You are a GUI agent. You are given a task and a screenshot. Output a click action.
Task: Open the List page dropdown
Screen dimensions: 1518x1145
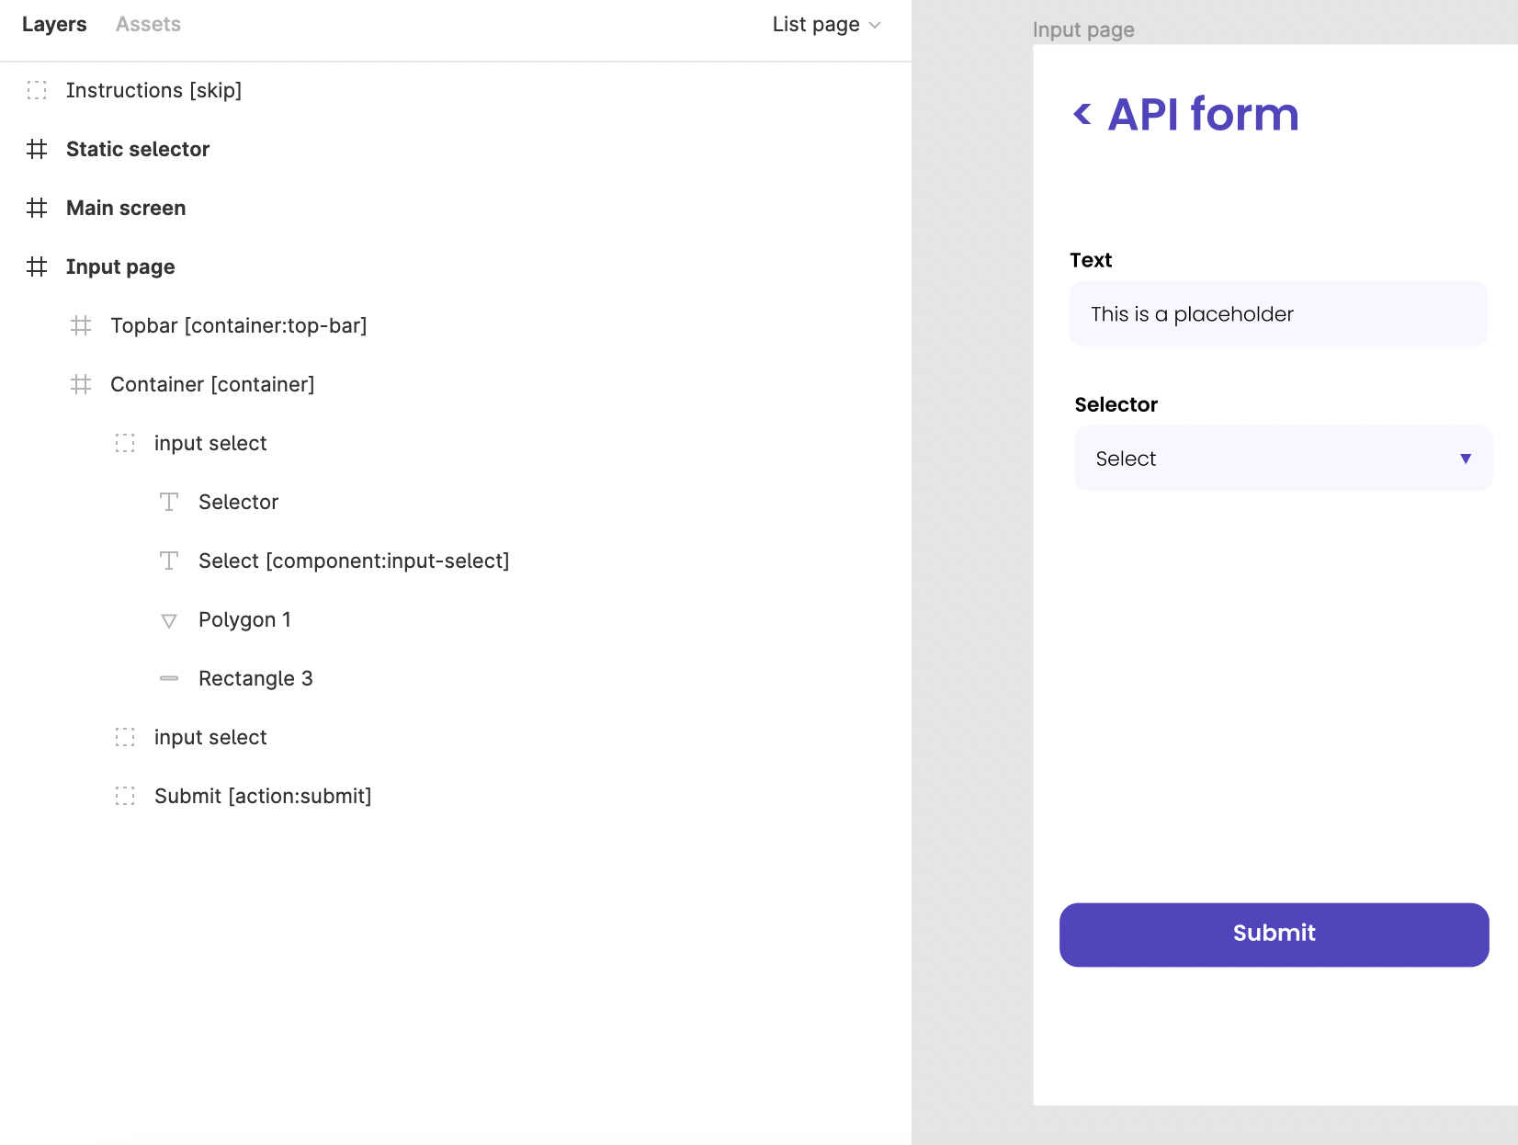pos(825,25)
